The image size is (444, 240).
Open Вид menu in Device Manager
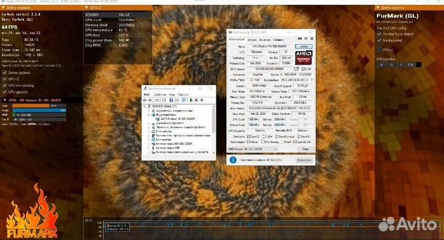[x=172, y=94]
